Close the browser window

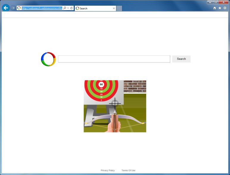(x=223, y=2)
